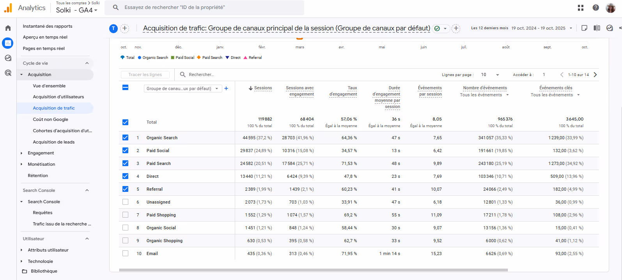Open the date range dropdown

point(571,28)
